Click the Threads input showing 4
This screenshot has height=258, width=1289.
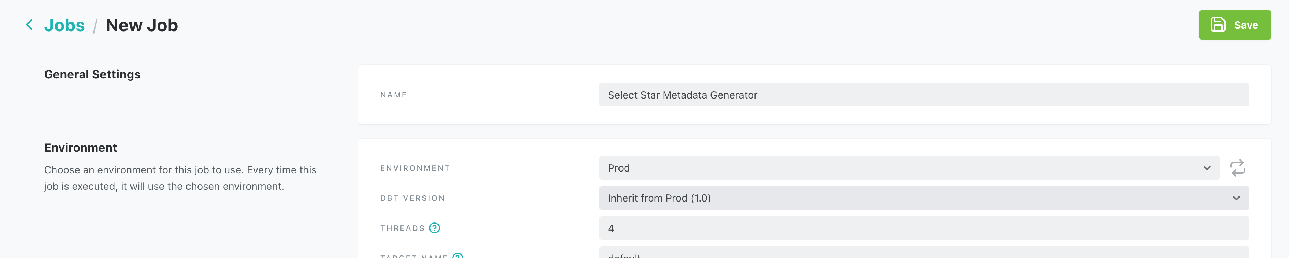pyautogui.click(x=924, y=228)
